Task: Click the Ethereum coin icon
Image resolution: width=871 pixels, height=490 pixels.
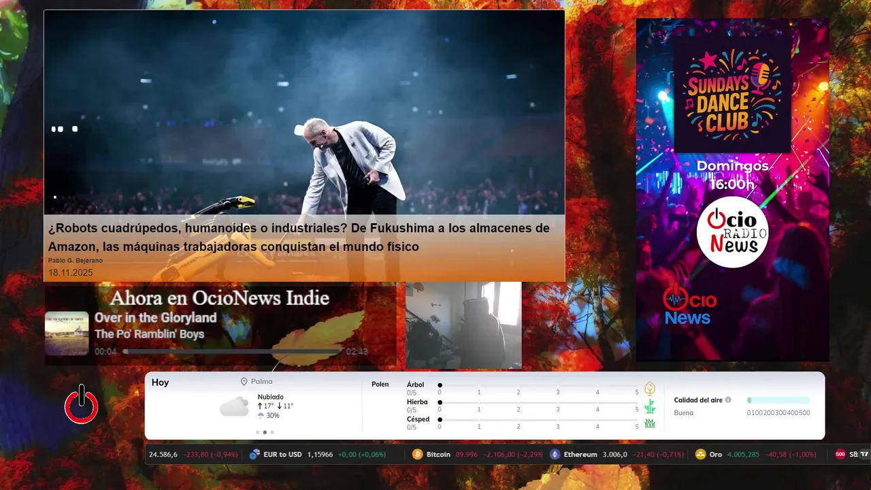Action: pyautogui.click(x=555, y=454)
